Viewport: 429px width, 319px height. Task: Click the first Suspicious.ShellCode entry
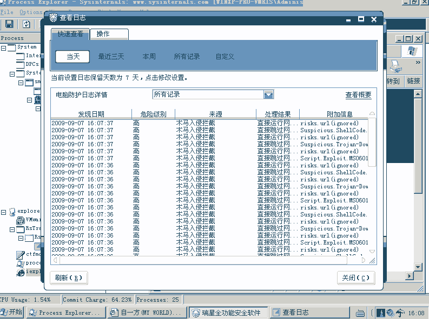pos(334,131)
